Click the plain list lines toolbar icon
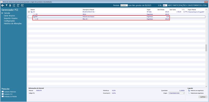This screenshot has width=209, height=102. [18, 5]
